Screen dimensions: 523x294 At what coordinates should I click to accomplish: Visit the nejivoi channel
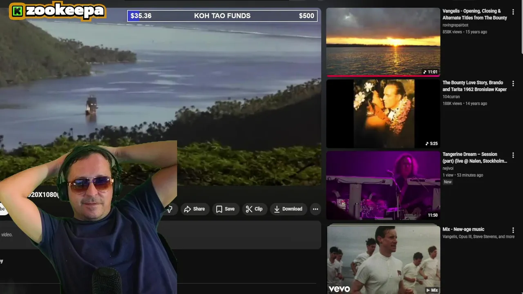448,168
